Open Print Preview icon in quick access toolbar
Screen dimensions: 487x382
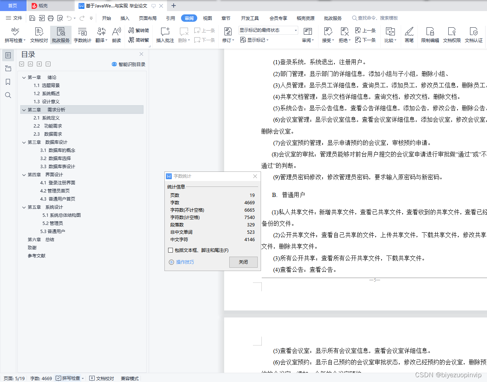click(x=60, y=18)
